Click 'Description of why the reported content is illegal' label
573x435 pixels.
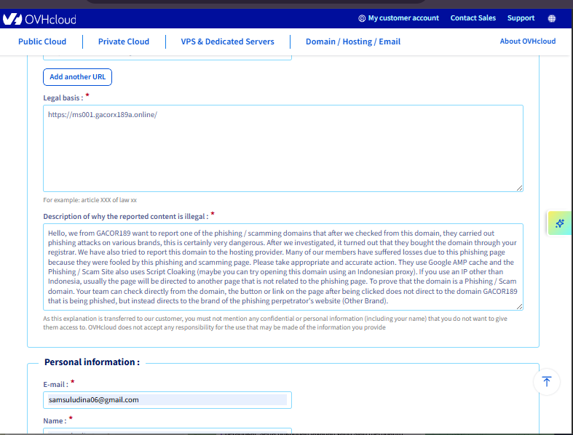click(126, 217)
